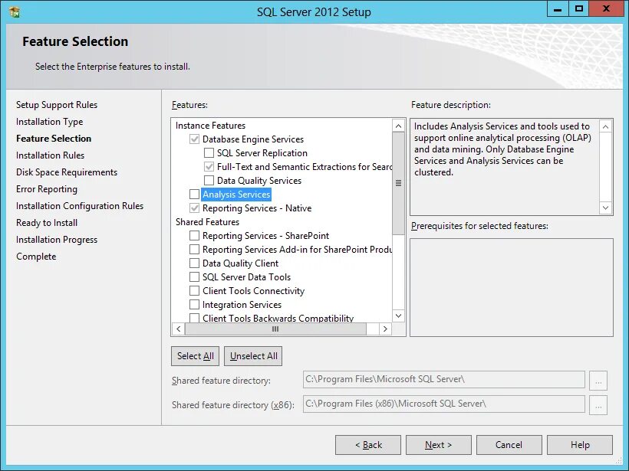Click the Setup Support Rules step
This screenshot has width=629, height=471.
click(57, 105)
